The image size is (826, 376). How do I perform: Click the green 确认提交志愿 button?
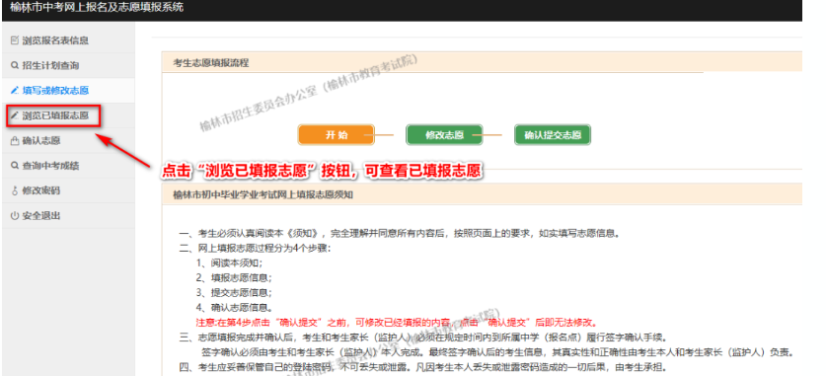click(553, 135)
